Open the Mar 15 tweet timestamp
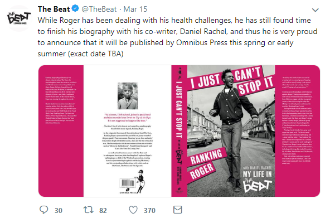325x218 pixels. (135, 9)
